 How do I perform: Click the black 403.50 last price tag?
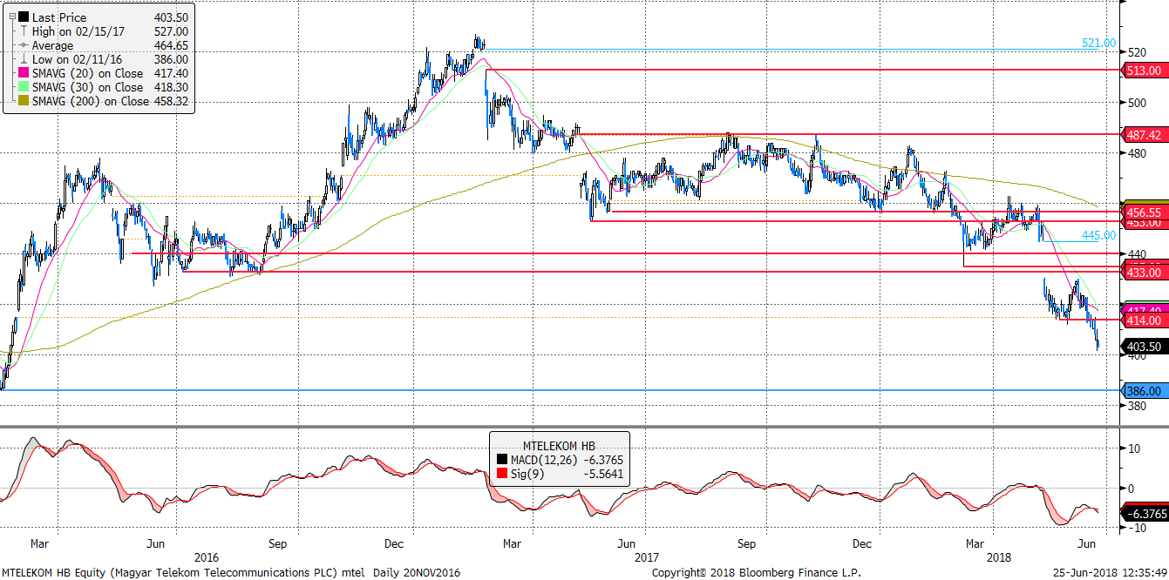coord(1144,347)
